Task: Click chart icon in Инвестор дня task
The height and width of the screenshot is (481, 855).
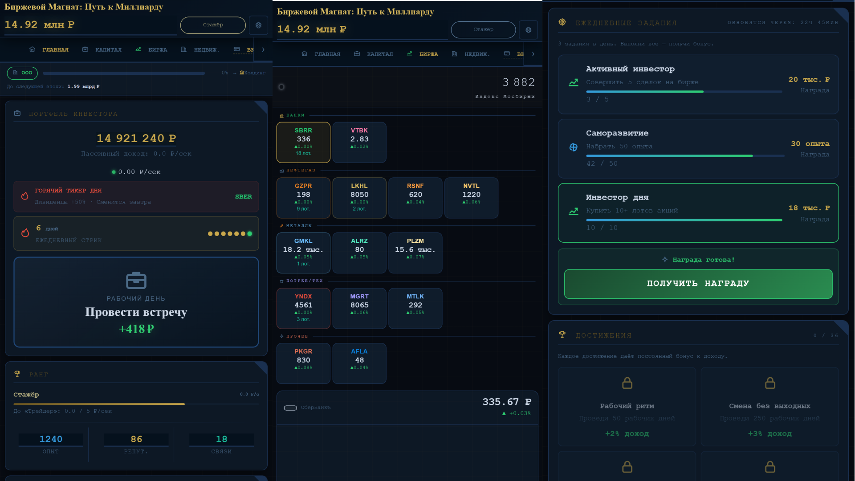Action: coord(574,211)
